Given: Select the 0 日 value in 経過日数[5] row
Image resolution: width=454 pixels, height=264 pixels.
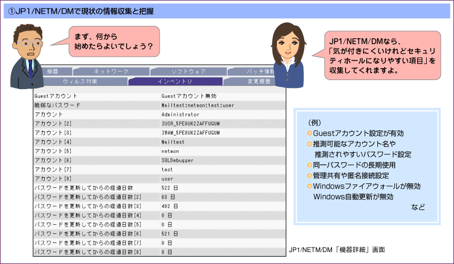Looking at the screenshot, I should (166, 225).
